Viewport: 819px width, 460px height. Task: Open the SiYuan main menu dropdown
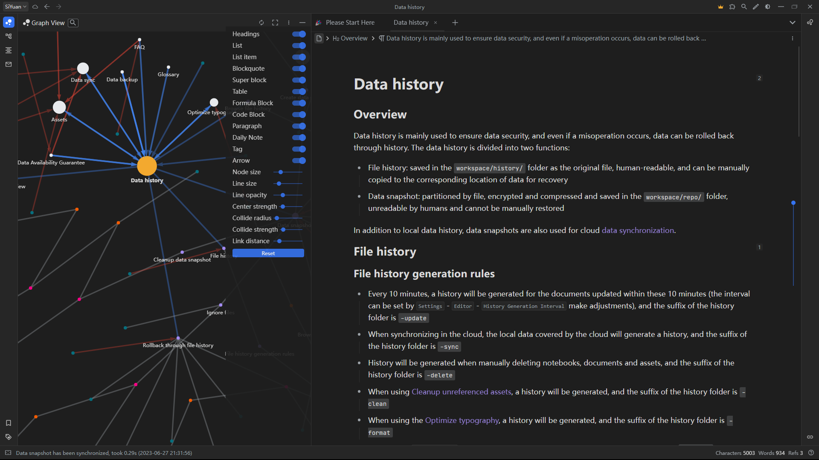(16, 7)
